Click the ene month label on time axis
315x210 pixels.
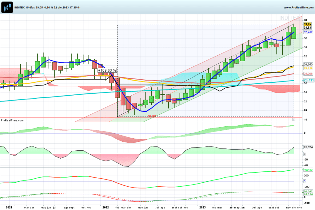pyautogui.click(x=300, y=208)
